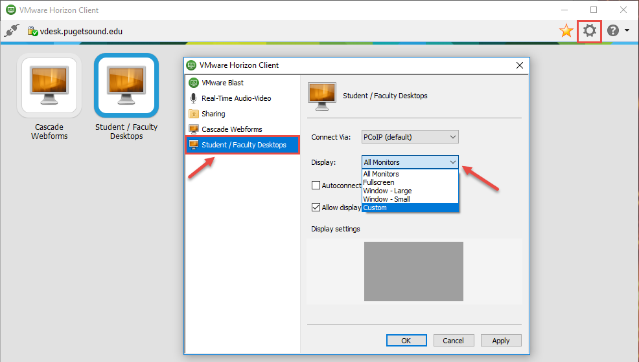
Task: Click the gray display settings preview
Action: coord(413,271)
